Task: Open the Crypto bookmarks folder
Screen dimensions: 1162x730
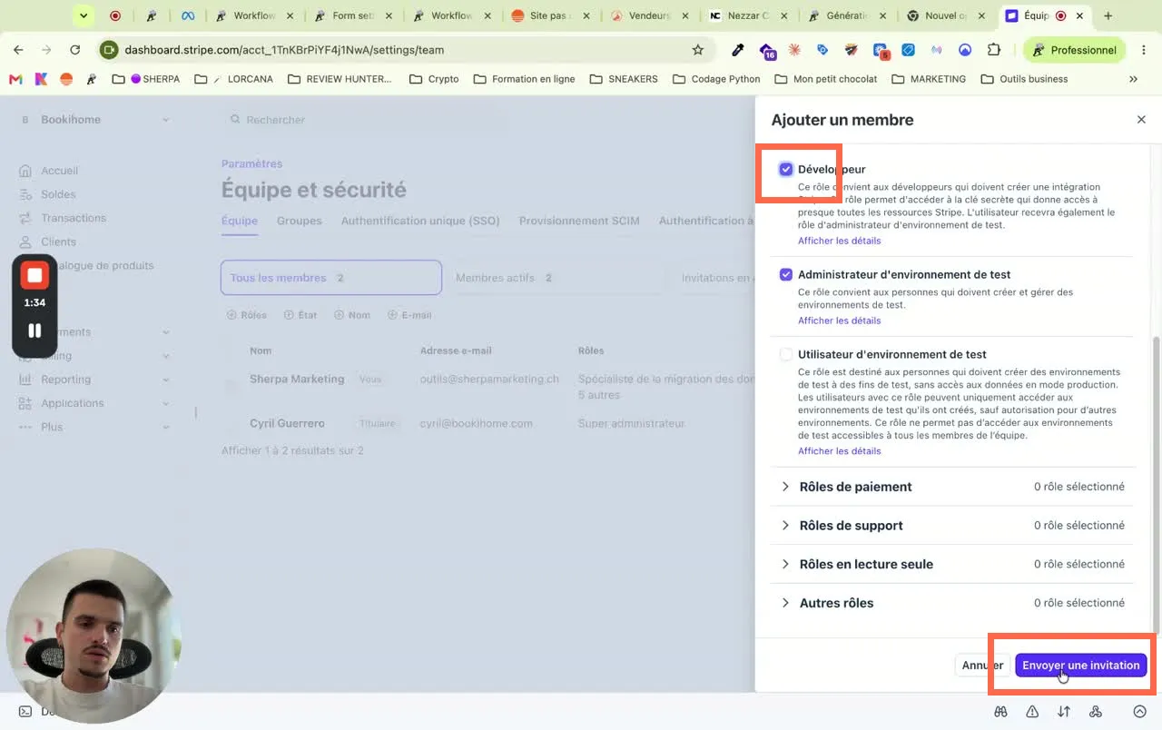Action: click(434, 79)
